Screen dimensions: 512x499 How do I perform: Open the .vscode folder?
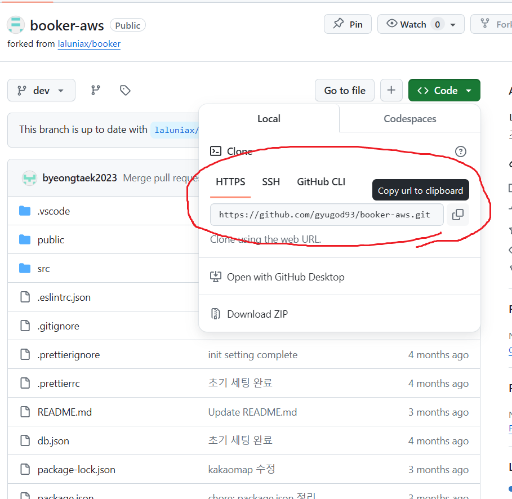click(54, 211)
